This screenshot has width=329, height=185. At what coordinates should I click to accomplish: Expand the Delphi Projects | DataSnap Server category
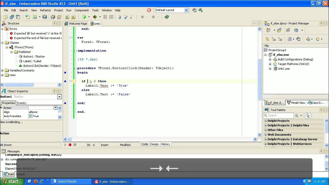266,139
